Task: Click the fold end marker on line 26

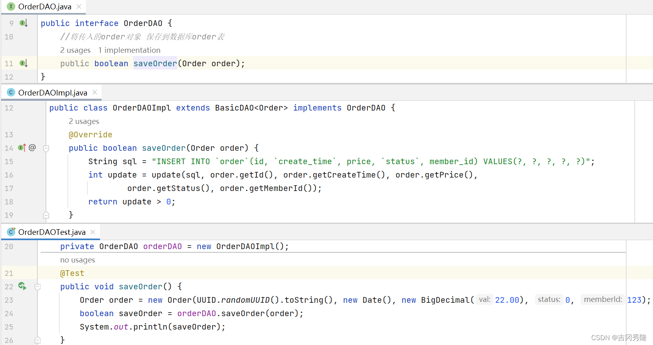Action: point(38,340)
